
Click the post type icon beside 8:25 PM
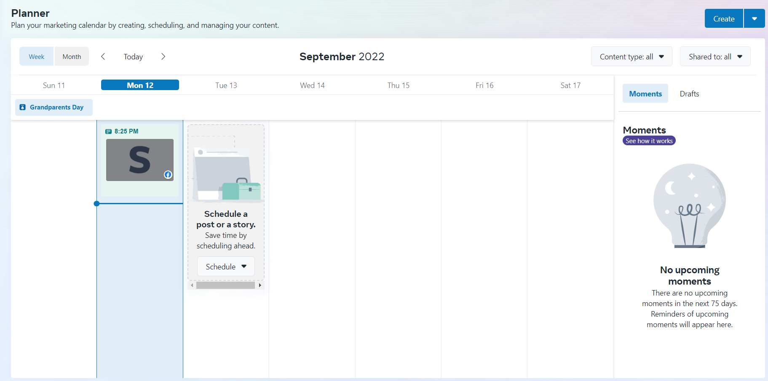coord(109,131)
